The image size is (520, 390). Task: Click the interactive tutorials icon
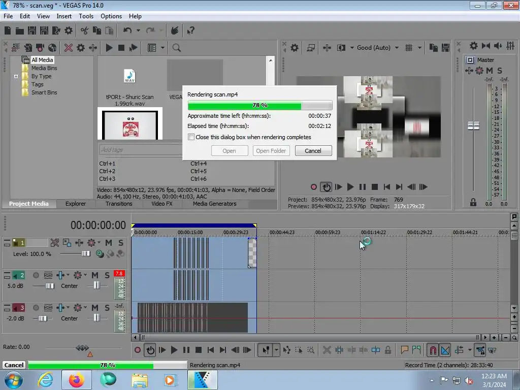175,31
